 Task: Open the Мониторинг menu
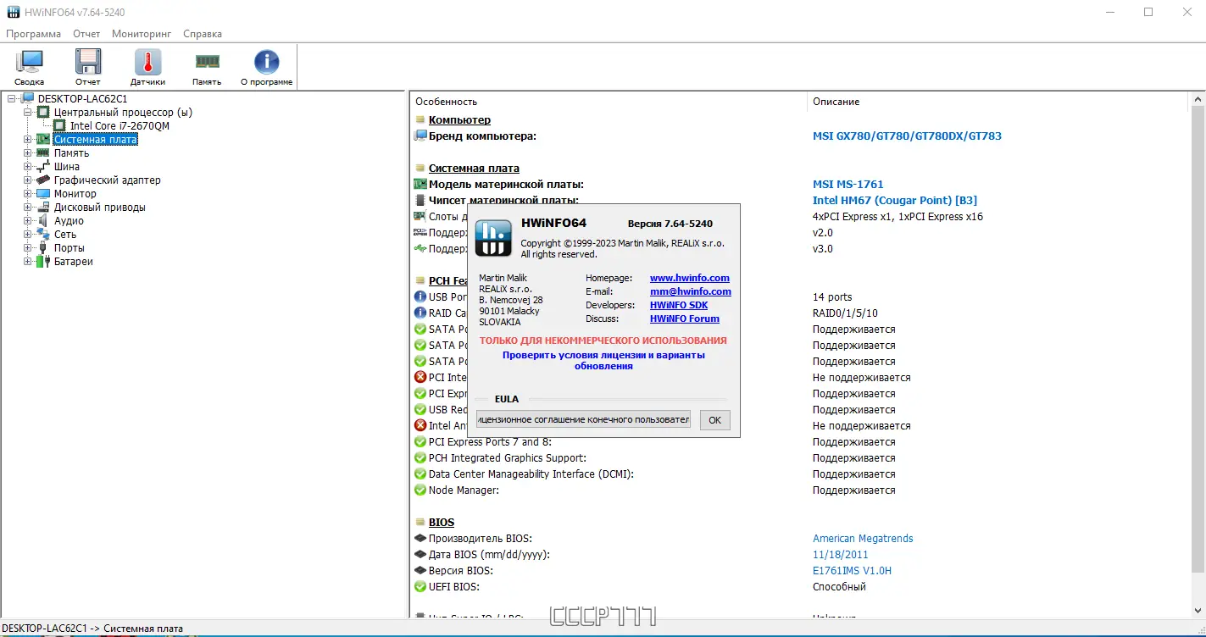click(142, 34)
